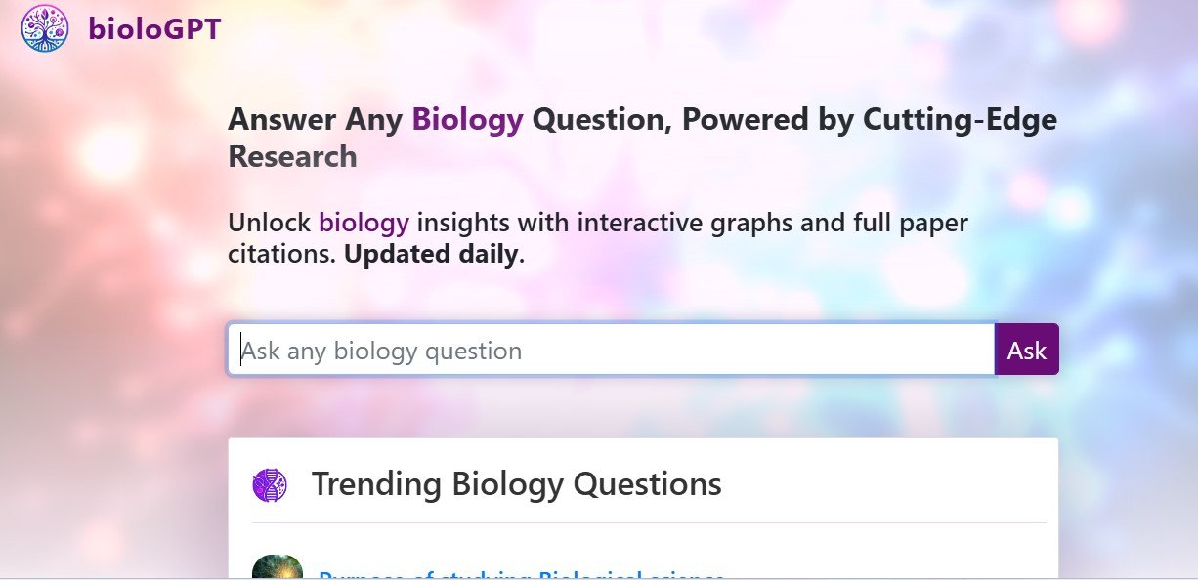Screen dimensions: 1198x580
Task: Click the galaxy-style trending question thumbnail
Action: [x=278, y=566]
